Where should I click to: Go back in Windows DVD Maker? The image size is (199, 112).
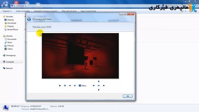point(29,19)
